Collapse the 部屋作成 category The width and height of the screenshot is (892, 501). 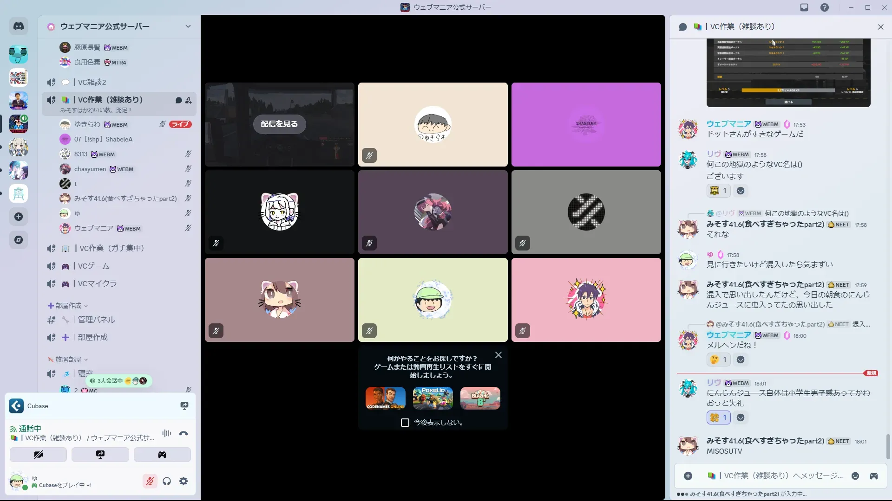(68, 306)
